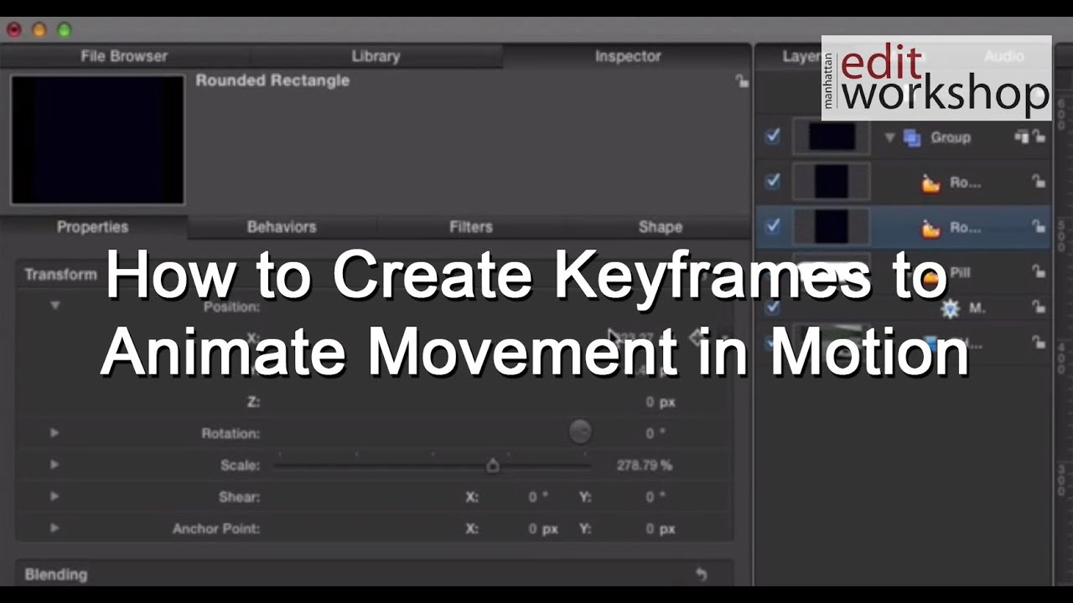
Task: Switch to the File Browser tab
Action: click(x=124, y=56)
